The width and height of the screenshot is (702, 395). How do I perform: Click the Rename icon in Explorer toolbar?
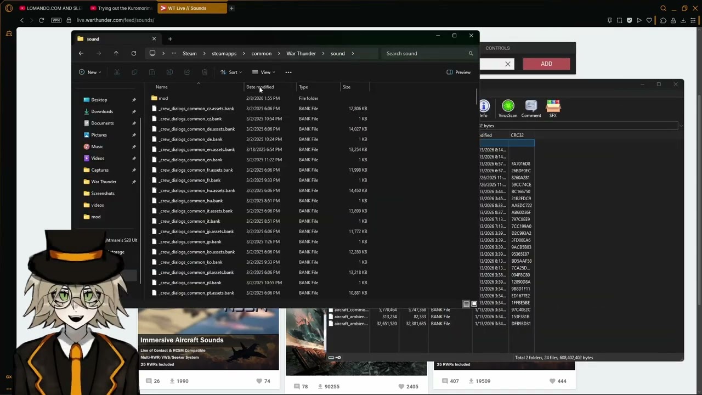click(169, 72)
